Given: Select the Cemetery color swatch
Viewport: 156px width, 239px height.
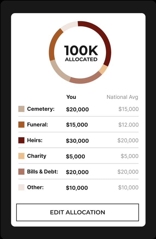Looking at the screenshot, I should pyautogui.click(x=21, y=109).
